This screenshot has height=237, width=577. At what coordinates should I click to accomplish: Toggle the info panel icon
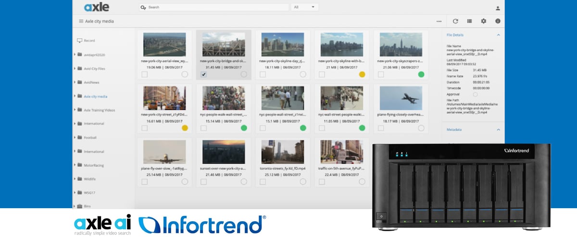498,21
